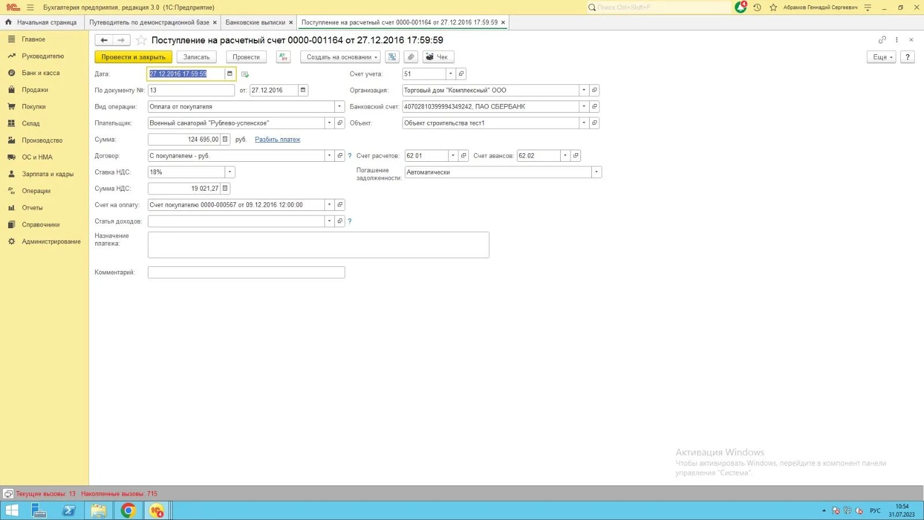Open the Счет авансов 62.02 record icon
The width and height of the screenshot is (924, 520).
pos(576,155)
